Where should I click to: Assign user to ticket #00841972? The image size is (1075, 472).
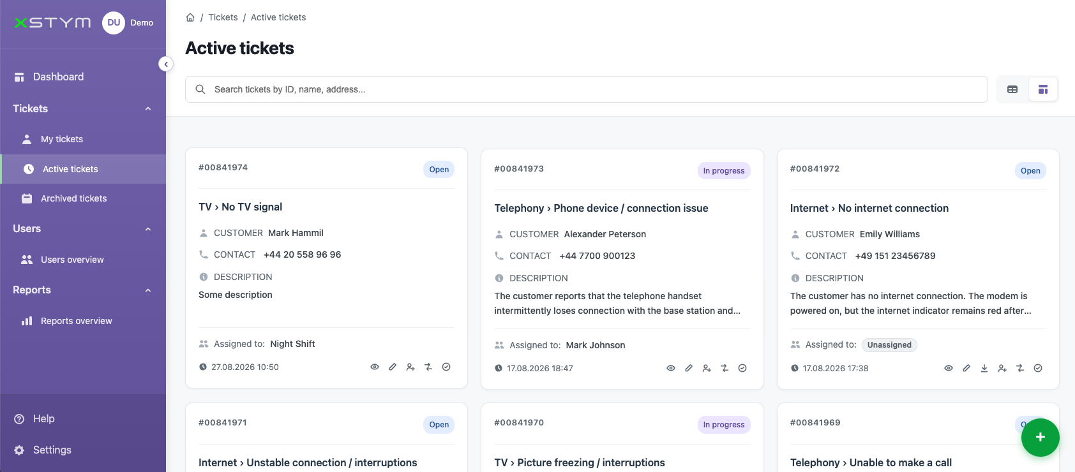(x=1002, y=368)
